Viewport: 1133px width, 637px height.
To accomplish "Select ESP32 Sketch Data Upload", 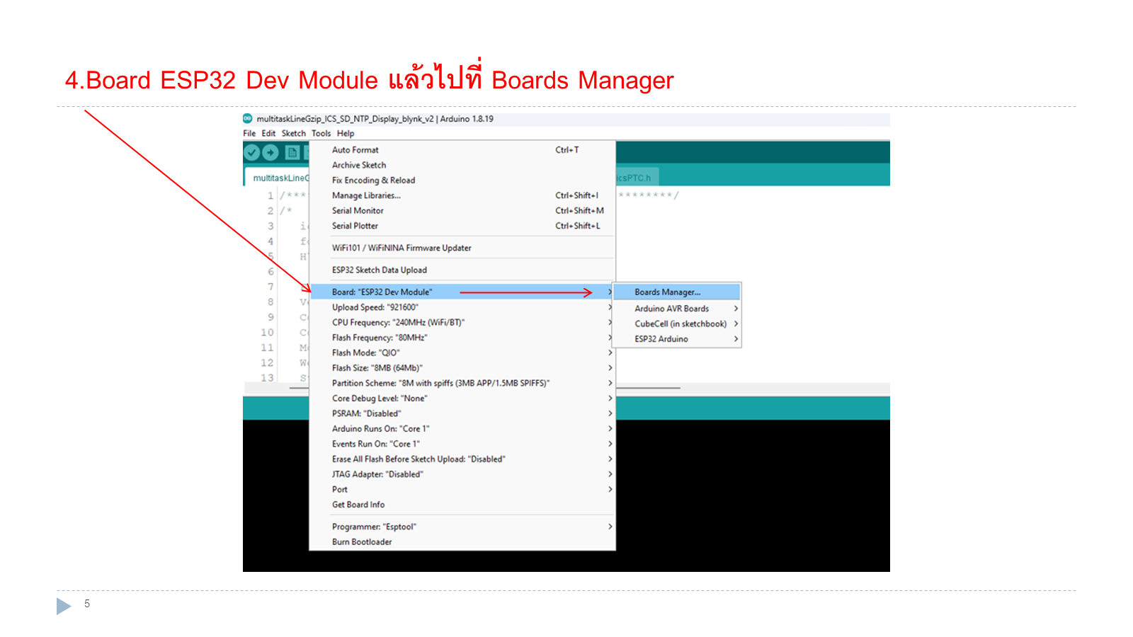I will pyautogui.click(x=462, y=270).
